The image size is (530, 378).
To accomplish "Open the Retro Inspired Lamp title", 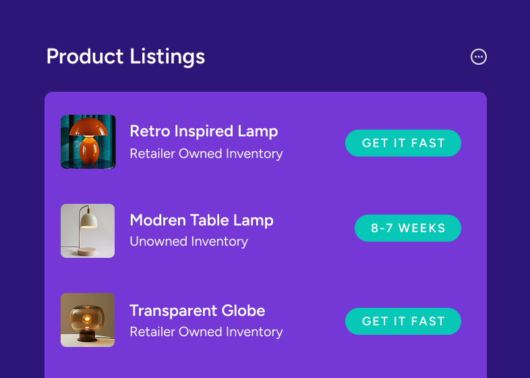I will [204, 131].
